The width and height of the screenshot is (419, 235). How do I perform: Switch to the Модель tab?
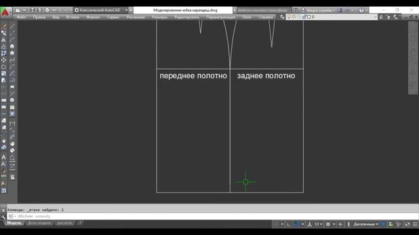[14, 223]
